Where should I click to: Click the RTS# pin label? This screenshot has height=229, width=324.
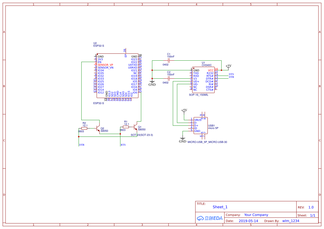(210, 76)
